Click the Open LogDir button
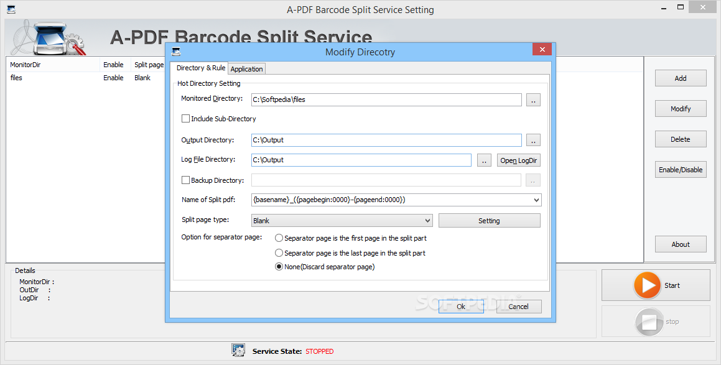The image size is (721, 365). (518, 160)
